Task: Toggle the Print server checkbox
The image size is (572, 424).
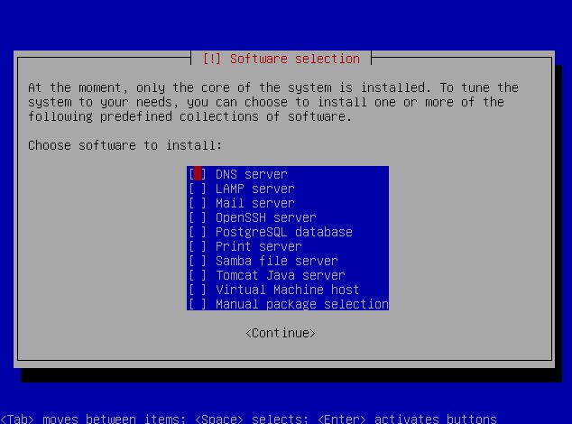Action: pos(198,246)
